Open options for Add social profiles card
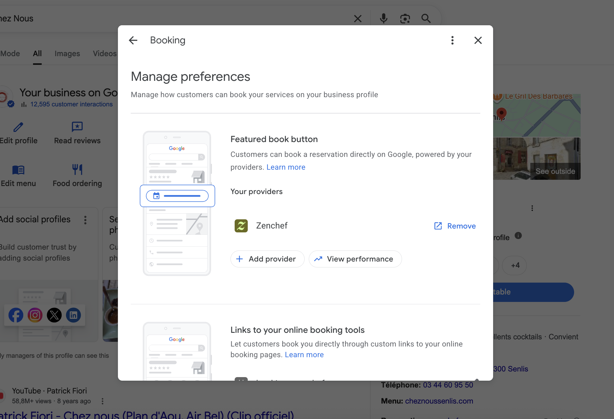 (85, 220)
